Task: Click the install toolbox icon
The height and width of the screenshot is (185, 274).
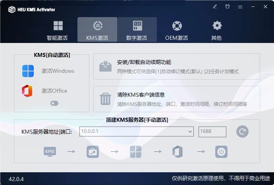Action: 105,66
